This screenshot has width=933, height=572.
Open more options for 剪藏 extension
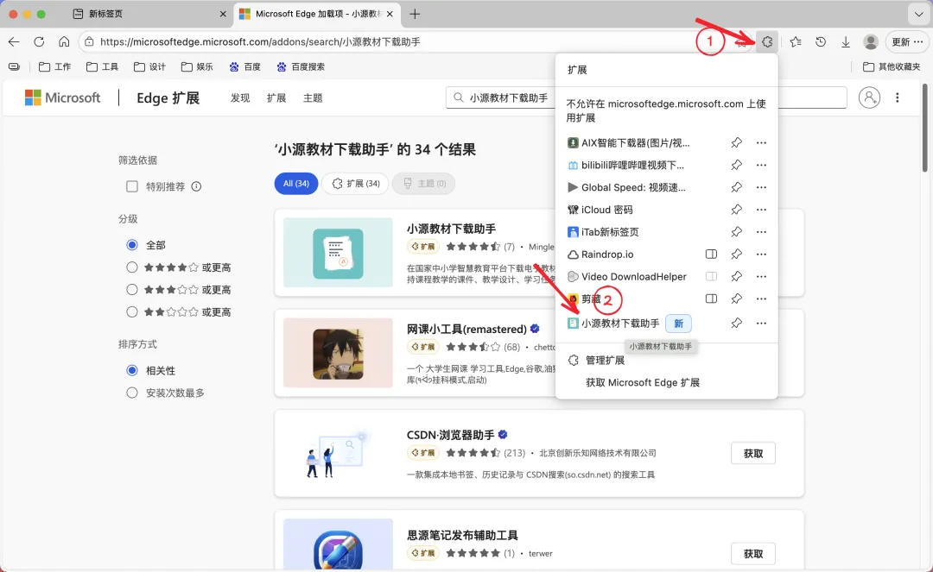[762, 299]
